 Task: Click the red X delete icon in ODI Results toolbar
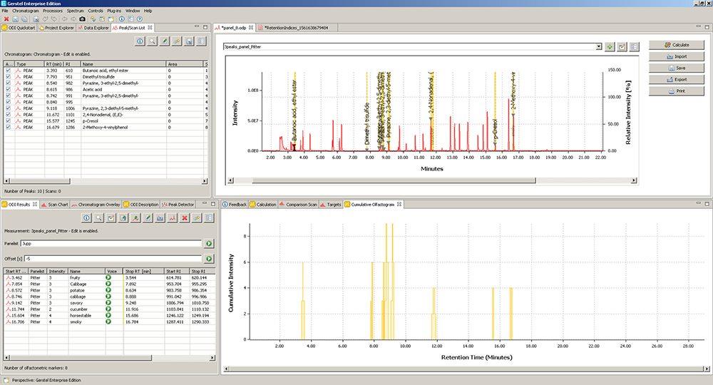point(185,217)
